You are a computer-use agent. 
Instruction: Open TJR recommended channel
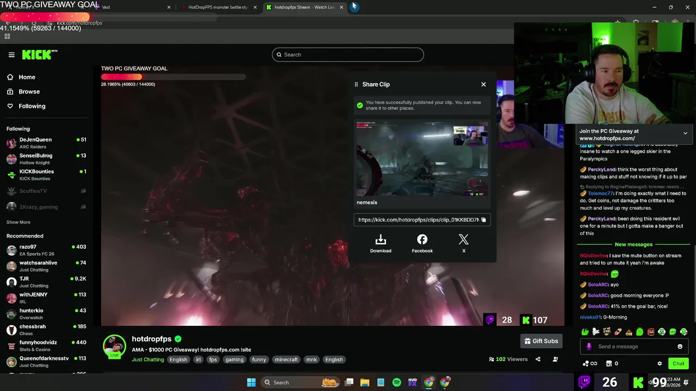tap(46, 282)
